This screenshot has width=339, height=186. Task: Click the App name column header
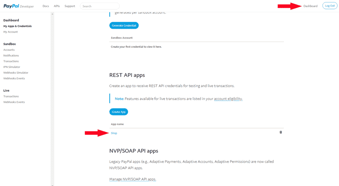tap(117, 124)
